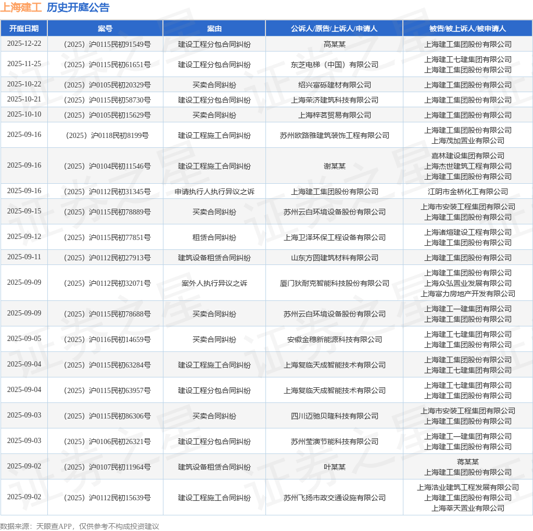
Task: Click plaintiff 四川迈驰贝隆科技有限公司
Action: pos(335,416)
